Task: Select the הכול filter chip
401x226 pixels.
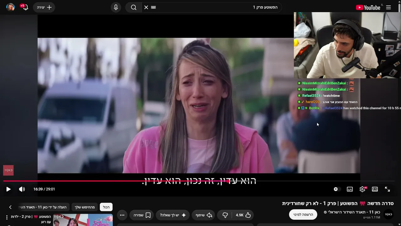Action: pos(106,207)
